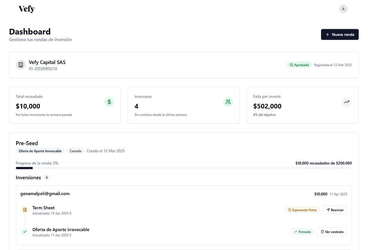This screenshot has height=250, width=368.
Task: Click the Reenviar button
Action: click(335, 210)
